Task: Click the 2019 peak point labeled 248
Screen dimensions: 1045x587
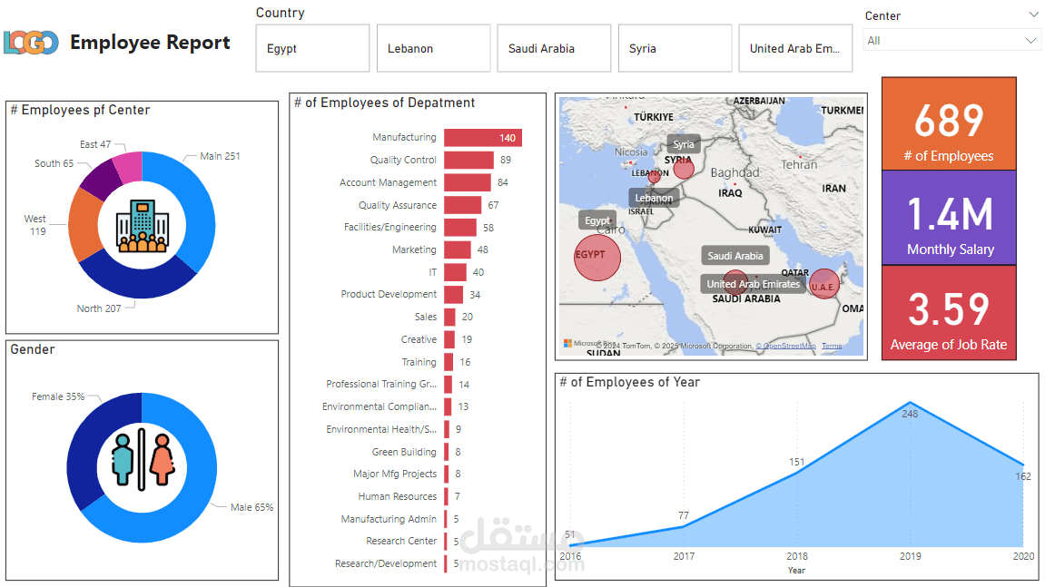Action: point(911,403)
